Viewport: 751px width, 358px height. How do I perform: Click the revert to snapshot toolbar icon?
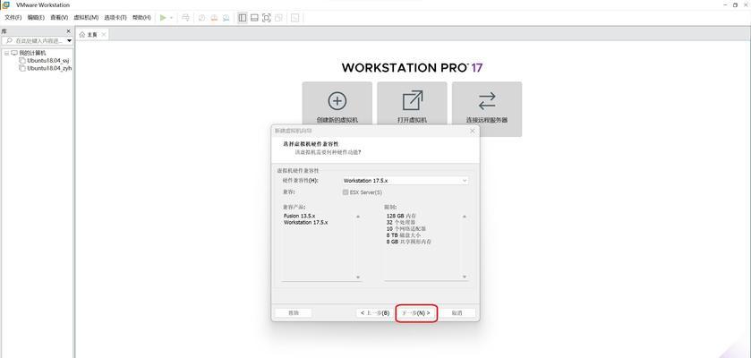[214, 18]
